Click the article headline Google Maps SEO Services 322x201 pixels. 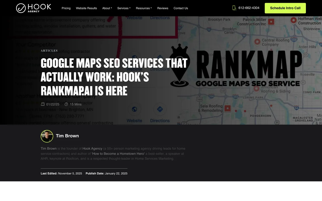tap(114, 77)
